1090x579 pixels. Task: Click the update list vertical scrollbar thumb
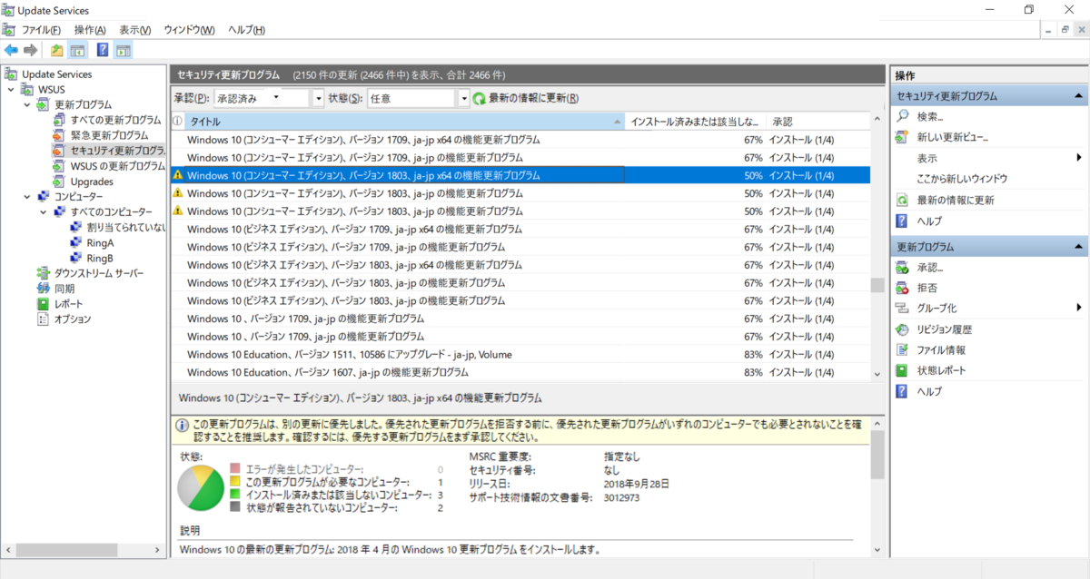click(x=877, y=285)
